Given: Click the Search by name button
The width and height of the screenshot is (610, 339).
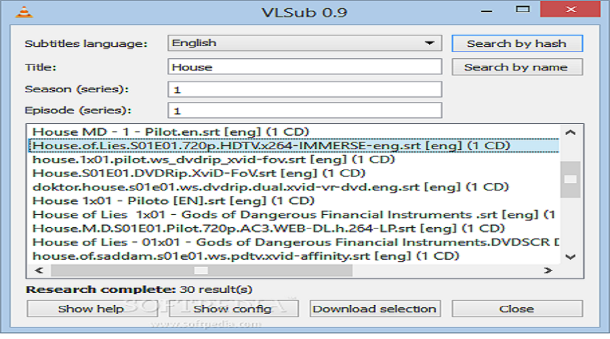Looking at the screenshot, I should (x=517, y=67).
